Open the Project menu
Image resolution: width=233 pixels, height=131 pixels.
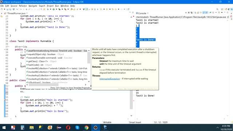click(x=50, y=6)
